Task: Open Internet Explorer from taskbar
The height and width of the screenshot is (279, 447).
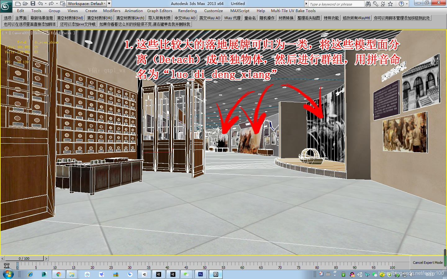Action: (x=30, y=274)
